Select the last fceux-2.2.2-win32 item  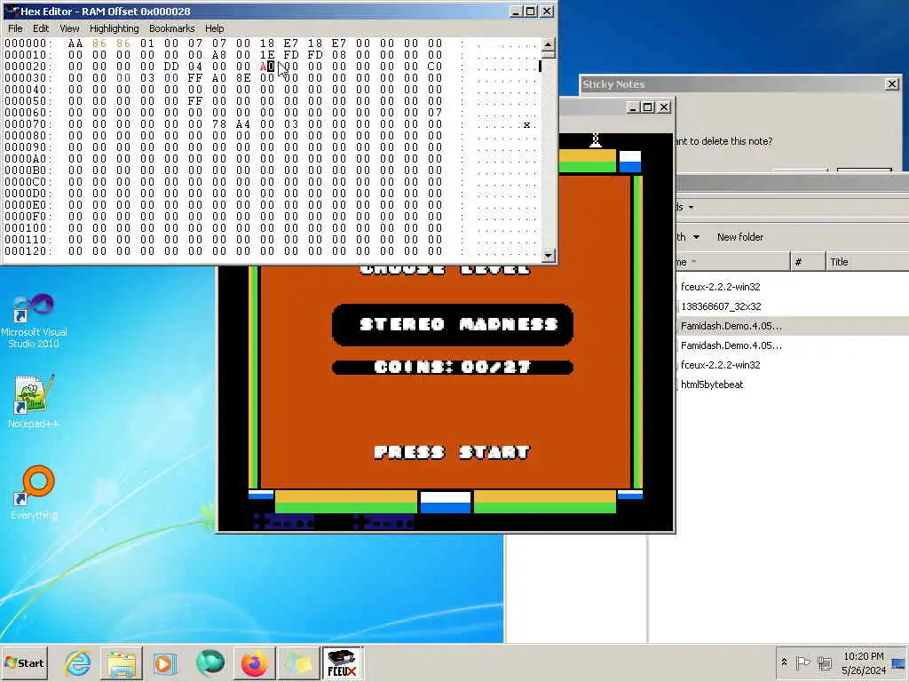tap(720, 365)
